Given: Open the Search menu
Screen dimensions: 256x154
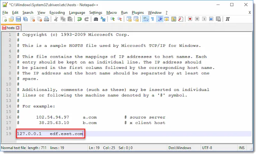Looking at the screenshot, I should pyautogui.click(x=28, y=12).
